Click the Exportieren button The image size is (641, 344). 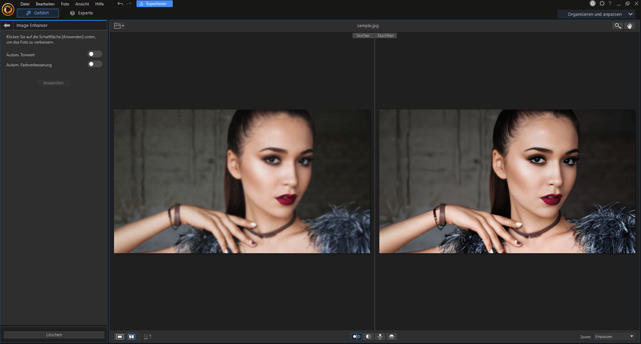point(154,4)
